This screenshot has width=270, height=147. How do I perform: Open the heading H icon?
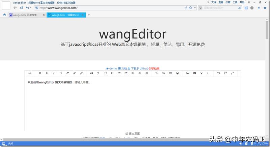click(112, 73)
